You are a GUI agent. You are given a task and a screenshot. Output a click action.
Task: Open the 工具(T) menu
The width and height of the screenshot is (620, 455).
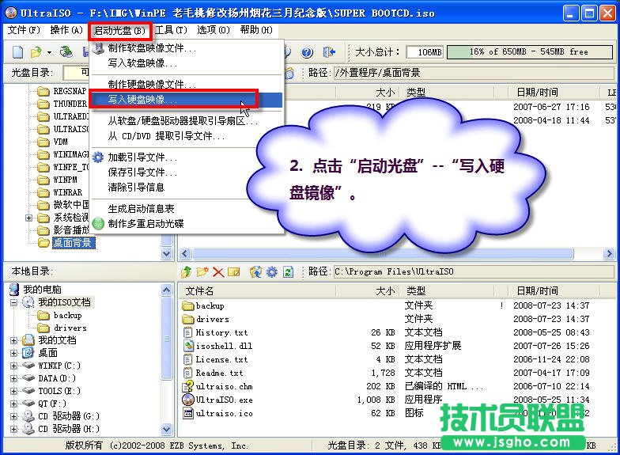171,30
